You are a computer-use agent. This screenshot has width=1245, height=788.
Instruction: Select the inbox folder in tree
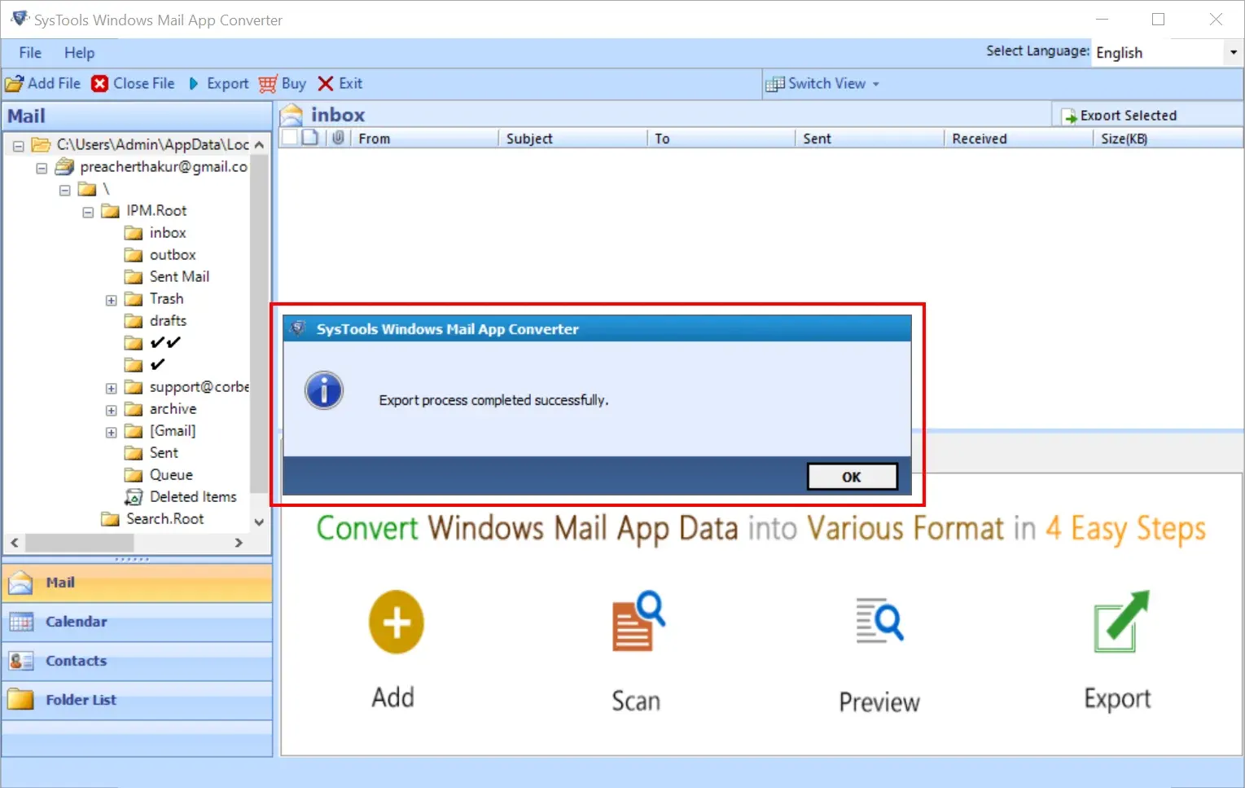click(168, 232)
